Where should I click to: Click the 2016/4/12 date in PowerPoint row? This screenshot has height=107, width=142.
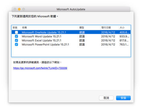point(108,45)
